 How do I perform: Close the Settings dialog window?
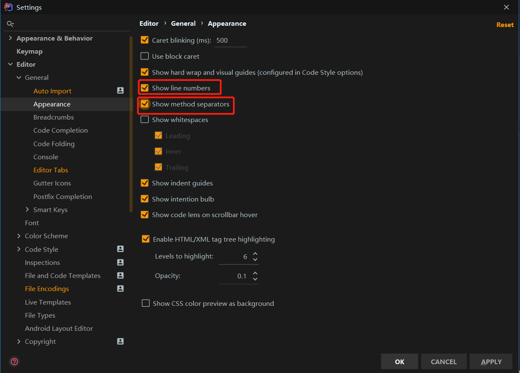point(506,7)
